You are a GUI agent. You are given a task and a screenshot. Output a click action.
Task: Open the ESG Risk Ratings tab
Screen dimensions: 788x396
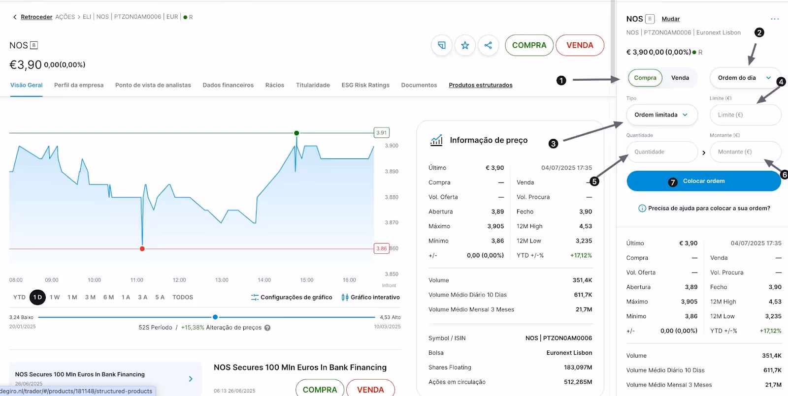coord(365,85)
